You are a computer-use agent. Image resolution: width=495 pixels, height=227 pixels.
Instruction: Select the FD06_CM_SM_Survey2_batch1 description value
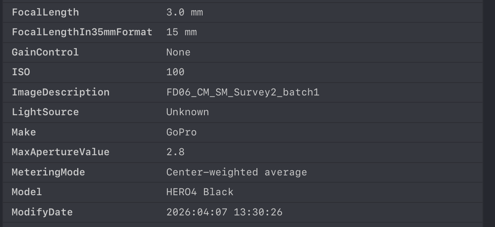[x=243, y=92]
